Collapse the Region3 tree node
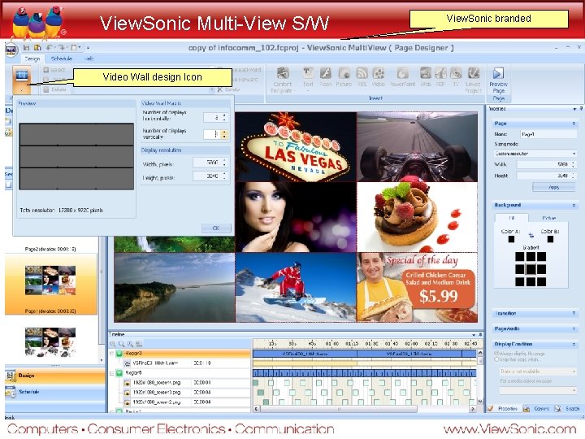Image resolution: width=585 pixels, height=439 pixels. 112,354
